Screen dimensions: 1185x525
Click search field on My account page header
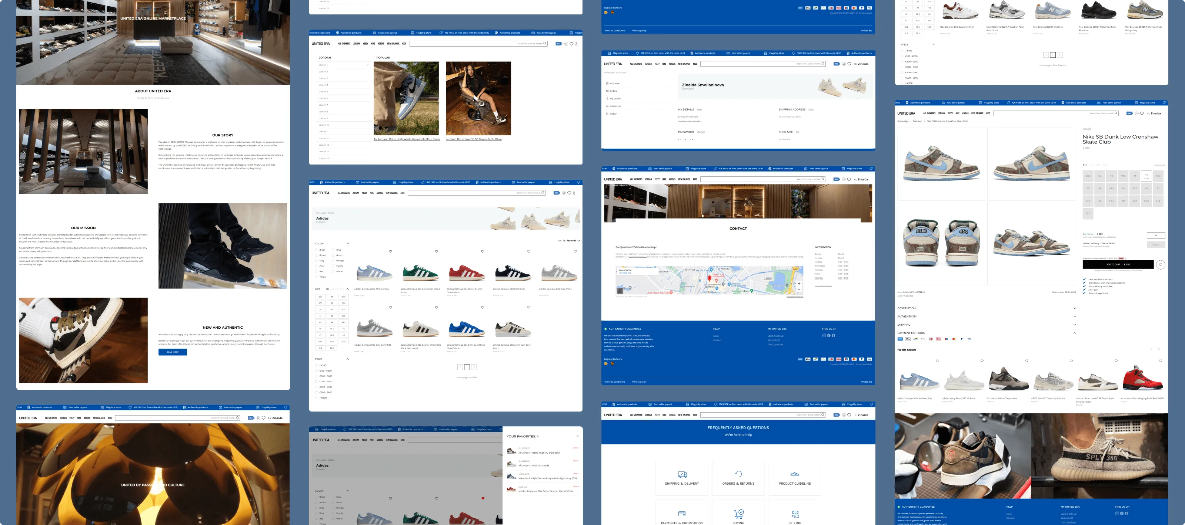click(763, 64)
